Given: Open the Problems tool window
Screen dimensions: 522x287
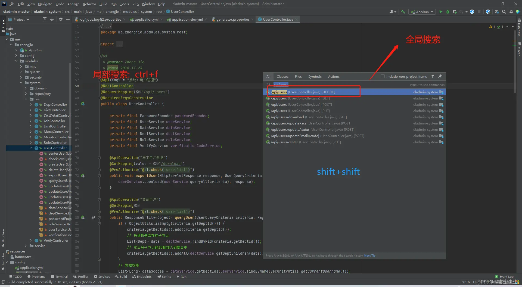Looking at the screenshot, I should (36, 277).
